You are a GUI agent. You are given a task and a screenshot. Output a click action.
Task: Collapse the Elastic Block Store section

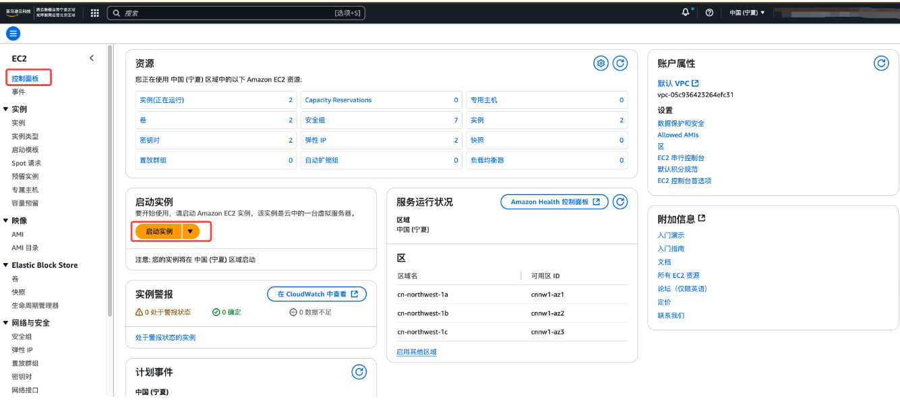(6, 265)
